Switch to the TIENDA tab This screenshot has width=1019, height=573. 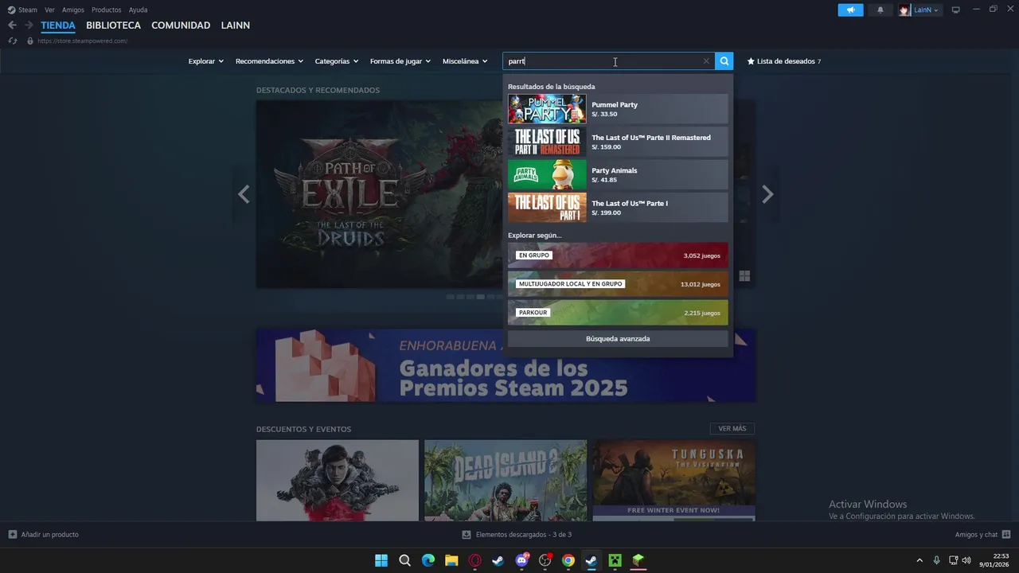coord(58,25)
